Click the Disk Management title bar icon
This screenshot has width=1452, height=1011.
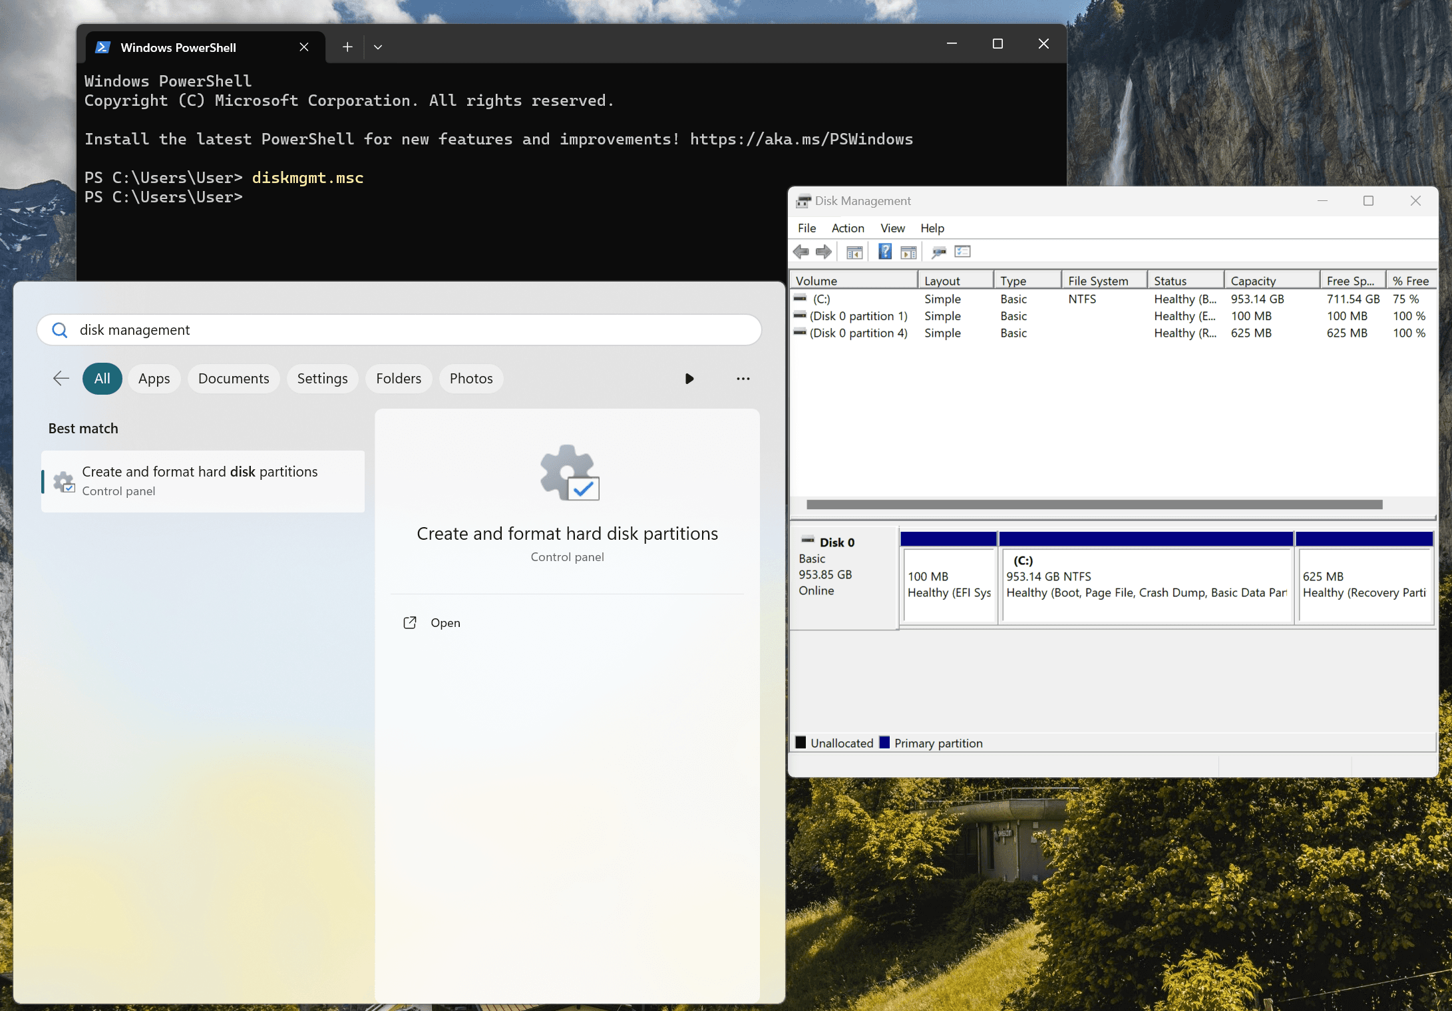804,201
